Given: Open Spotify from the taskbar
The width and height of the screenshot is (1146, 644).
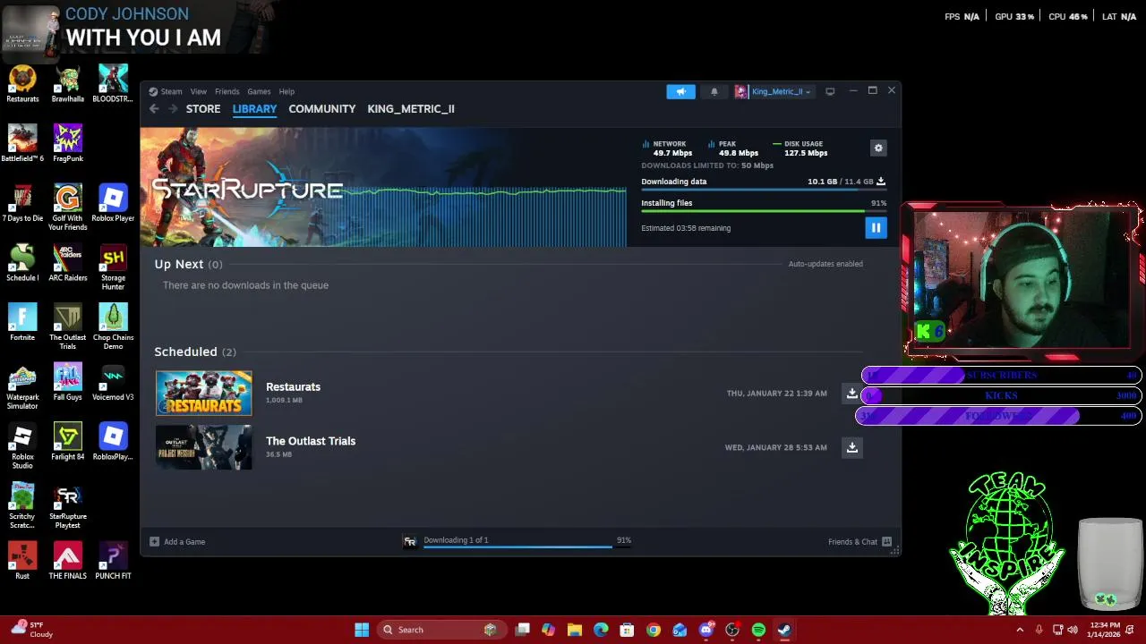Looking at the screenshot, I should point(758,630).
